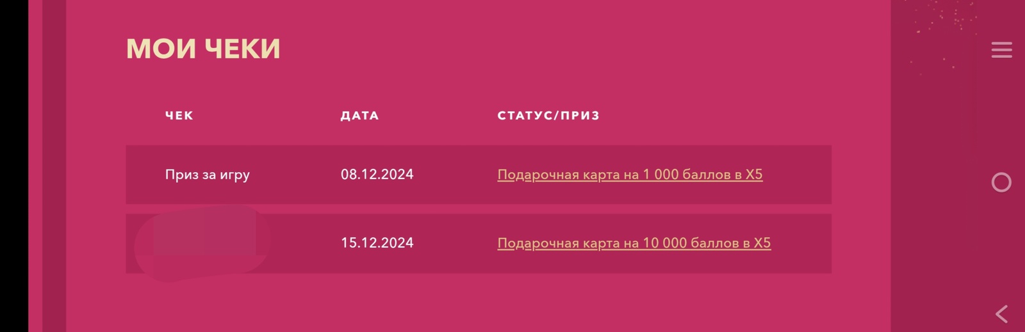
Task: Tap the circle home navigation button
Action: coord(1001,183)
